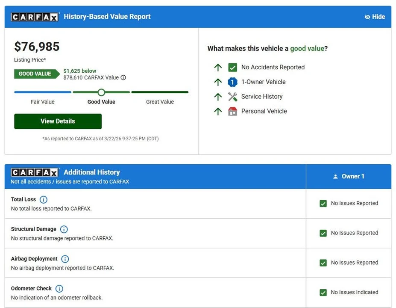Click the No Accidents Reported checkmark icon

232,68
